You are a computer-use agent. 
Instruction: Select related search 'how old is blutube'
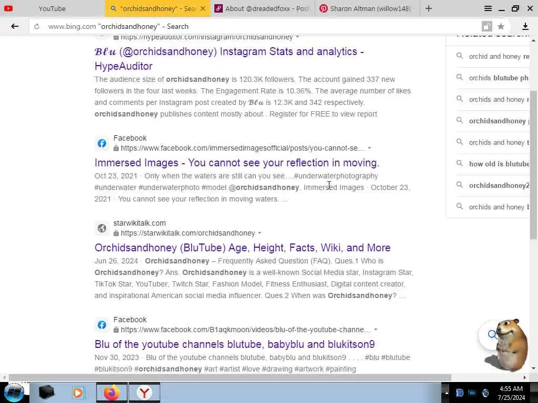(499, 164)
